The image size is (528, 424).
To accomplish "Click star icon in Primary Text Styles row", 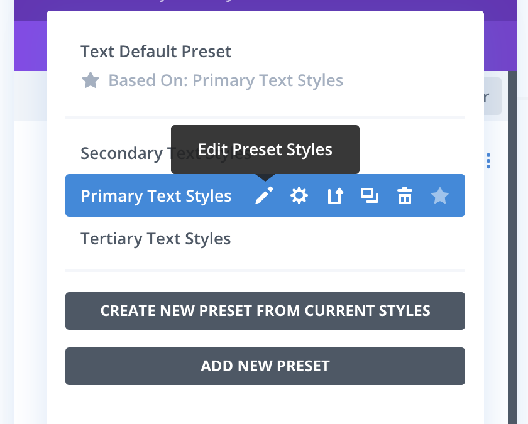I will pyautogui.click(x=439, y=196).
